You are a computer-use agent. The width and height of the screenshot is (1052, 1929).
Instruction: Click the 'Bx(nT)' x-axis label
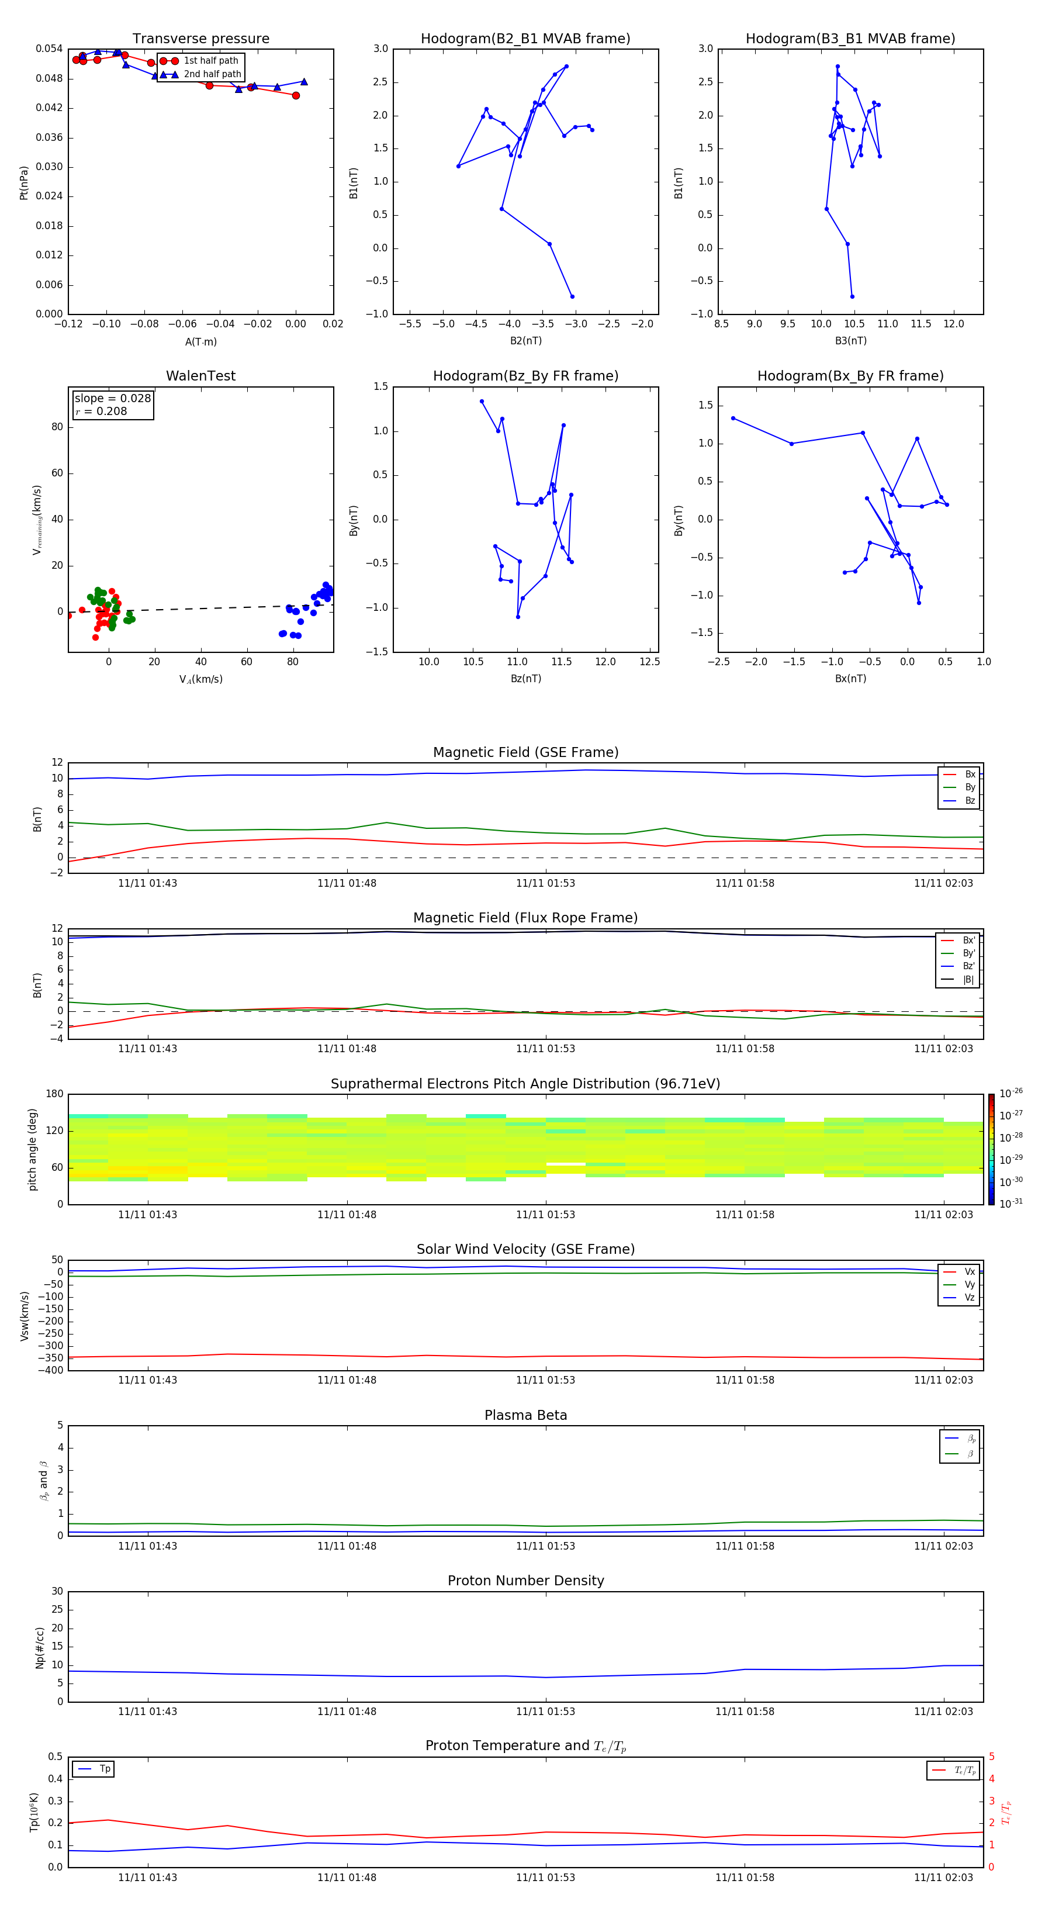(850, 679)
